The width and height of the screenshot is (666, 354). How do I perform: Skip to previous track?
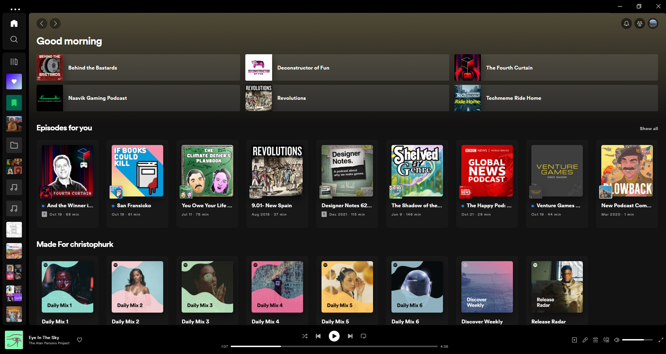[318, 336]
